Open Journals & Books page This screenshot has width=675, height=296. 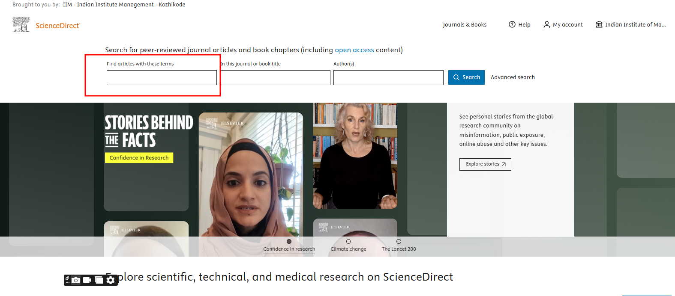pos(465,25)
